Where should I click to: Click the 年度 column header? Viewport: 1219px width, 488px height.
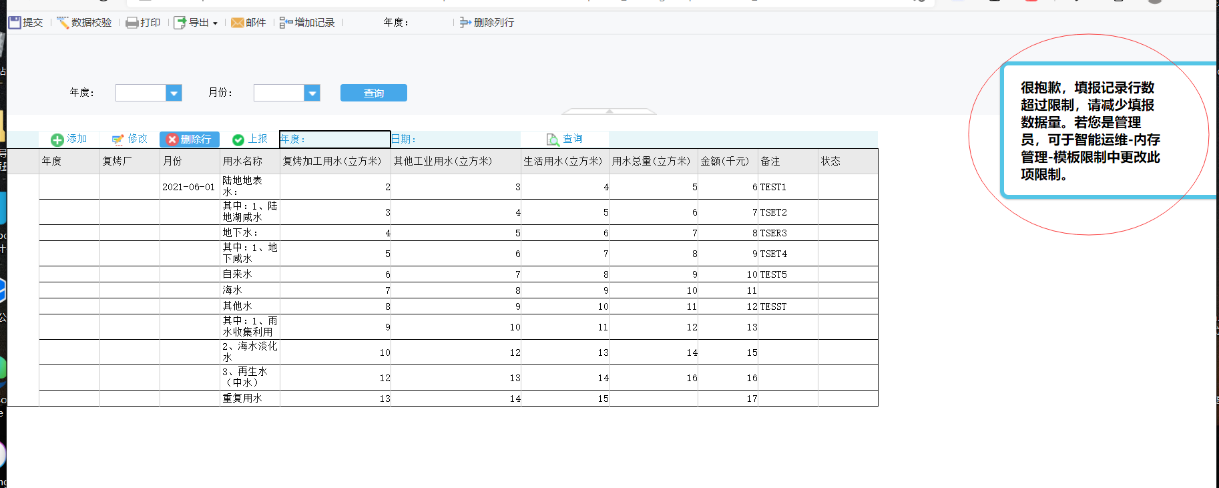click(x=69, y=161)
